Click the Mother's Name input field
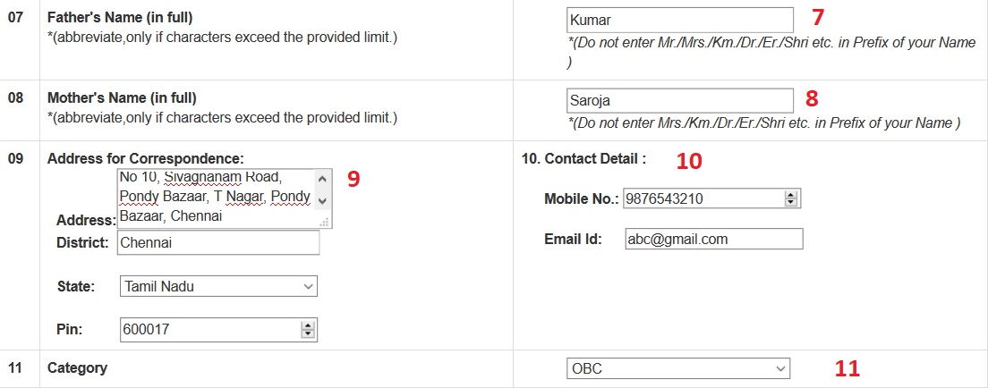Image resolution: width=988 pixels, height=388 pixels. (679, 100)
